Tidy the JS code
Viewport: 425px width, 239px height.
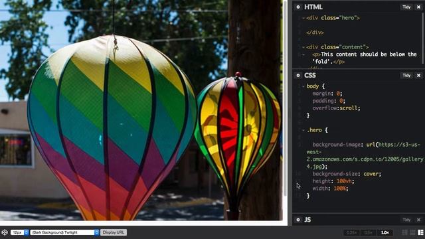pos(406,220)
